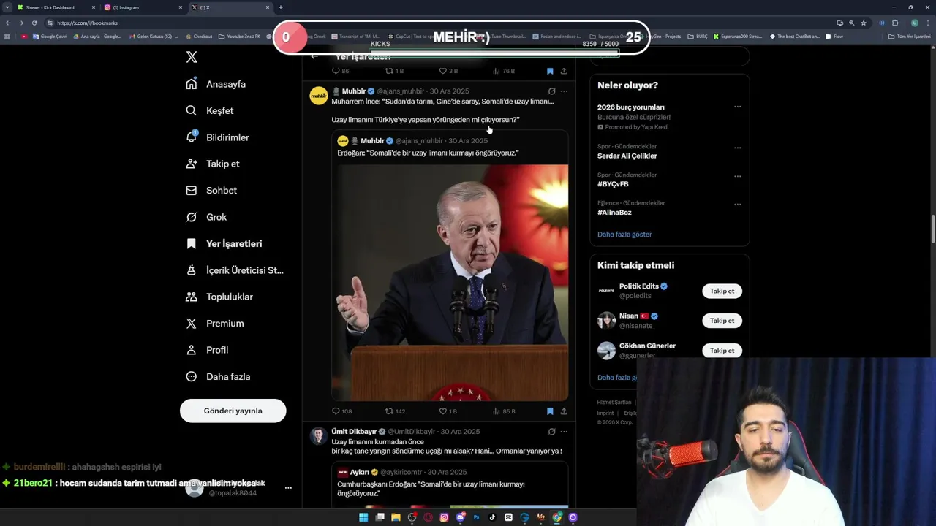Remove the bookmark on the post with 76 B views

point(550,71)
